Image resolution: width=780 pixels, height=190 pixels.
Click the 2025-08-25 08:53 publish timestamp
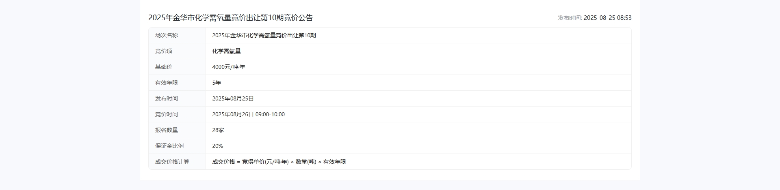coord(607,18)
